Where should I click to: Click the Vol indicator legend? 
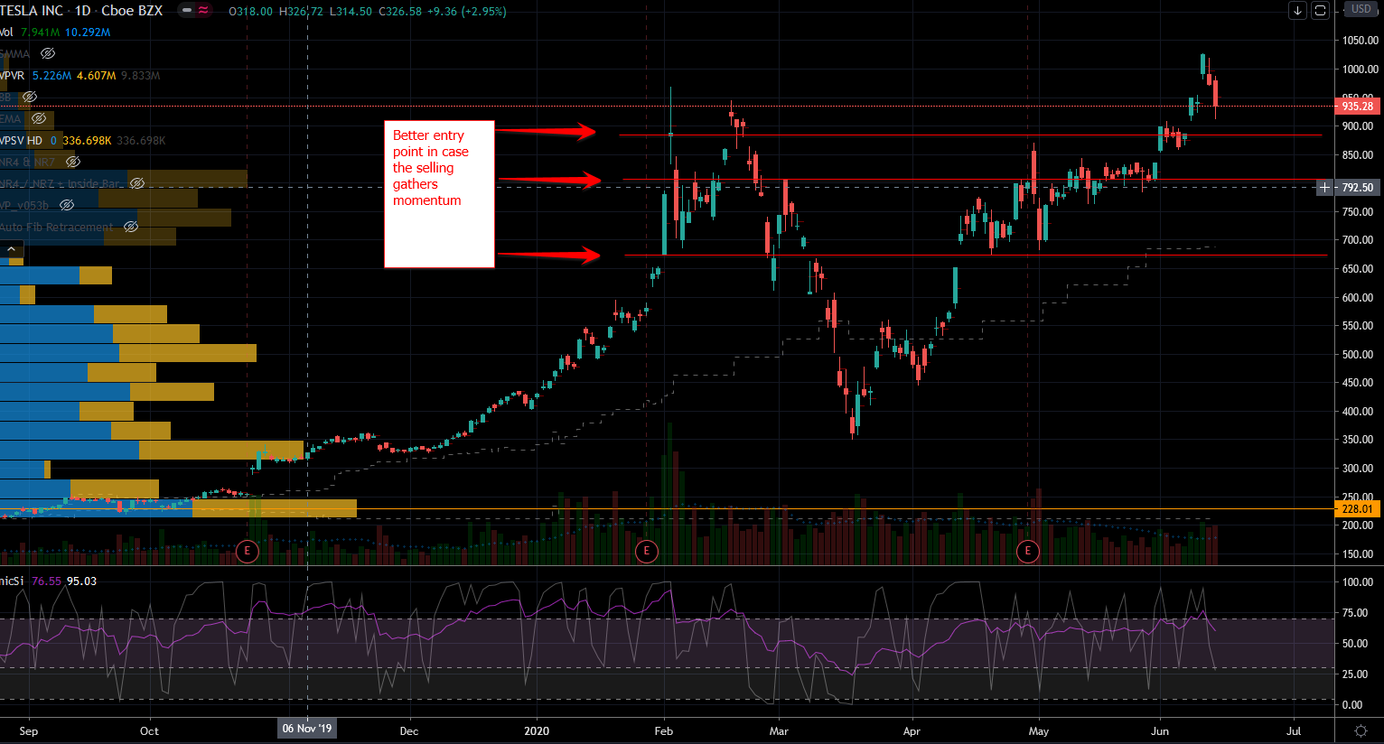point(6,33)
